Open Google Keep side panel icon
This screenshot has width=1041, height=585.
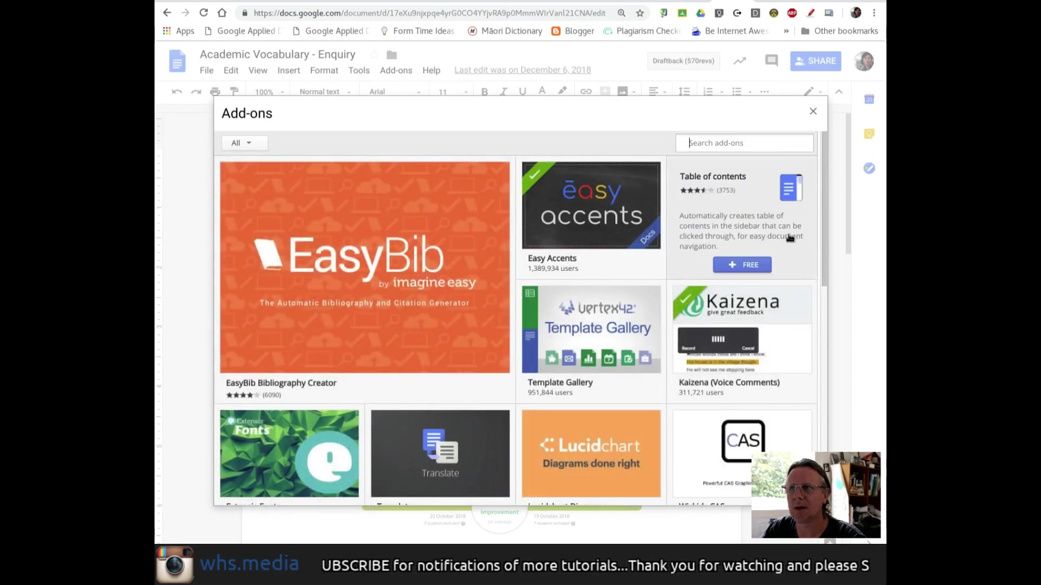(869, 134)
